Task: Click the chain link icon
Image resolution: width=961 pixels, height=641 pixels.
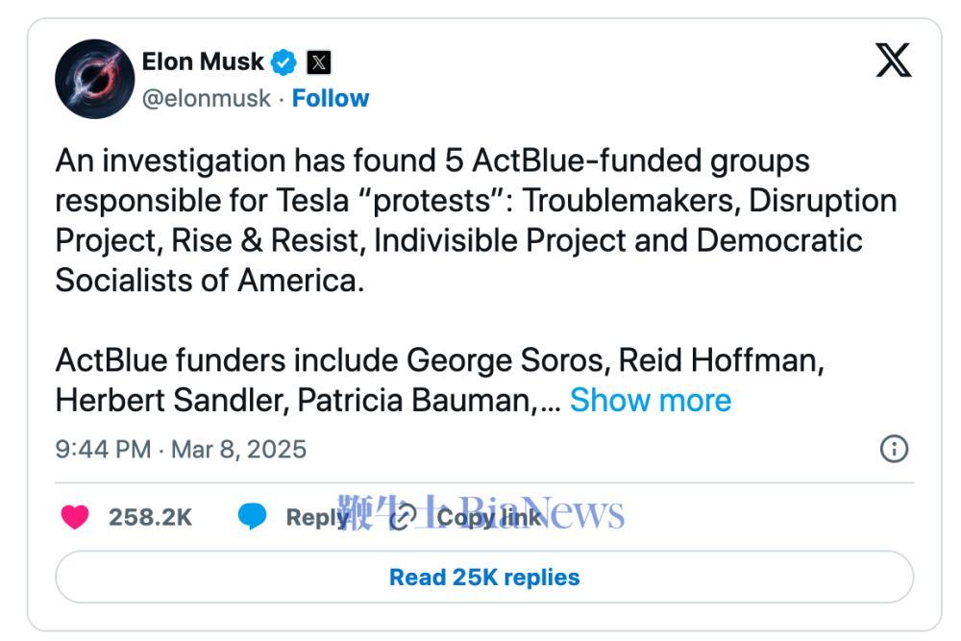Action: click(x=404, y=517)
